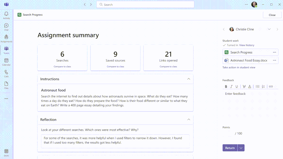283x159 pixels.
Task: Click the View history link
Action: click(x=247, y=45)
